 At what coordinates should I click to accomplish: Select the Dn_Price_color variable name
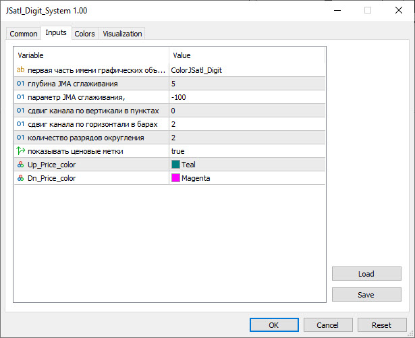(x=51, y=178)
